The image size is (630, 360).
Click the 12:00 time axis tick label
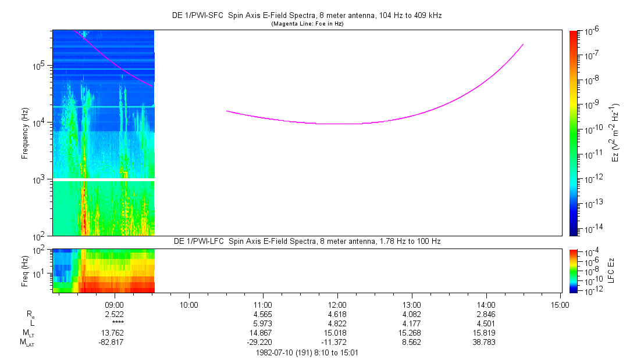tap(337, 304)
